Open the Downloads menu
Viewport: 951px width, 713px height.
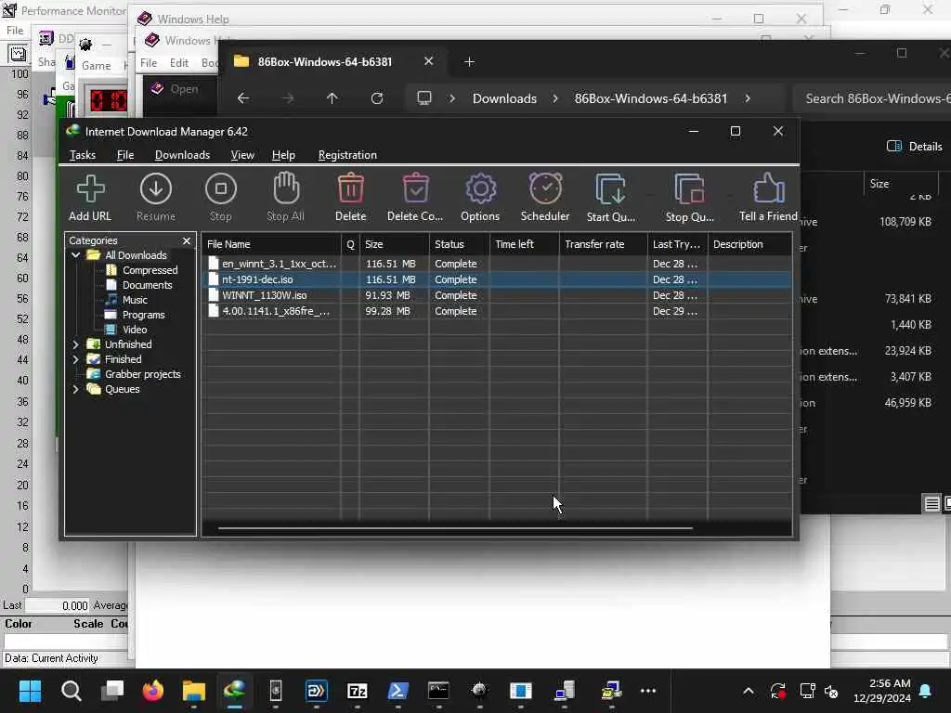click(183, 155)
